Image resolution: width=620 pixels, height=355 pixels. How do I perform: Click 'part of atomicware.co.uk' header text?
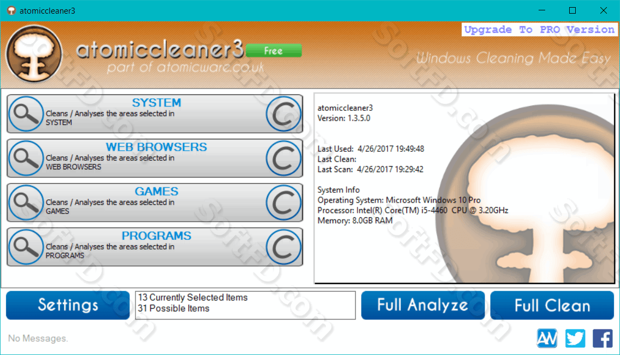coord(185,67)
